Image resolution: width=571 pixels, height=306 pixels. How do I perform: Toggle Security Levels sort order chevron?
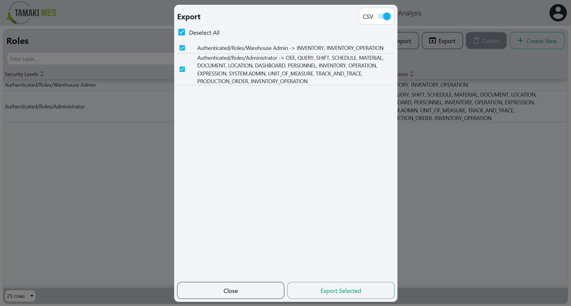click(x=42, y=74)
